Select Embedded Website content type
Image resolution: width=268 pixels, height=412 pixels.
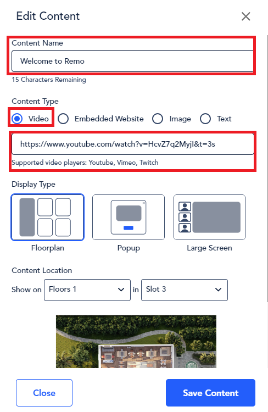point(63,119)
